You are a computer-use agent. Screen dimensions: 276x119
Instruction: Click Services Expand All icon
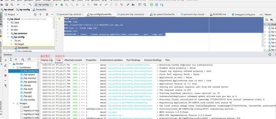[11, 59]
